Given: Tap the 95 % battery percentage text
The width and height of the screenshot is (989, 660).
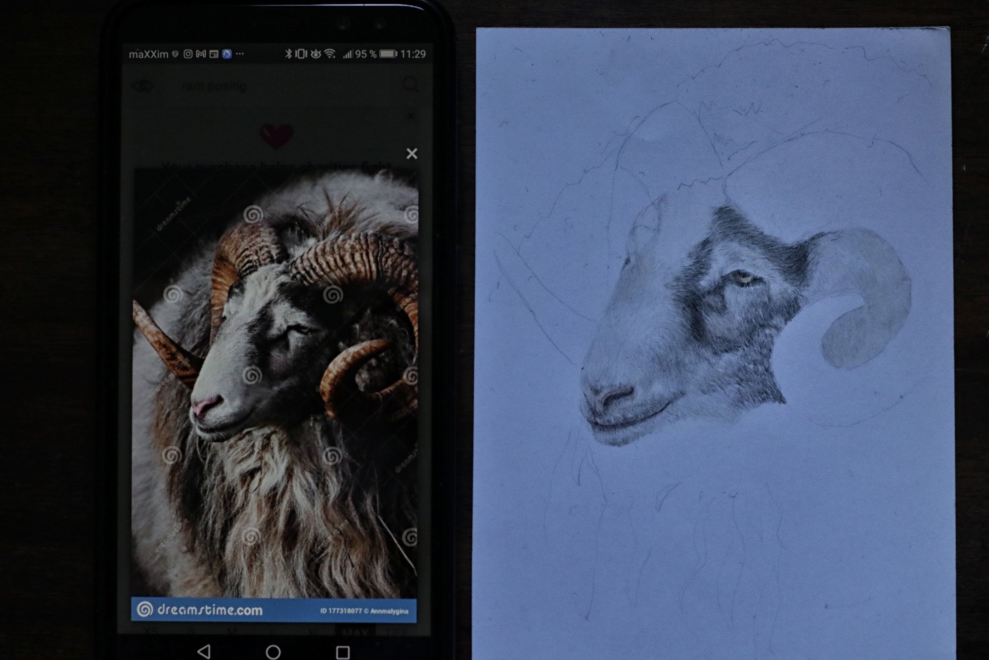Looking at the screenshot, I should click(x=365, y=54).
